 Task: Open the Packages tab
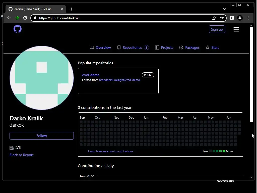click(x=189, y=47)
